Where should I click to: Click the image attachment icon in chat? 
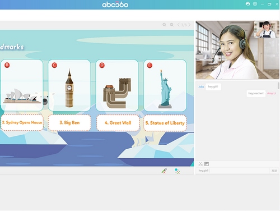click(207, 164)
